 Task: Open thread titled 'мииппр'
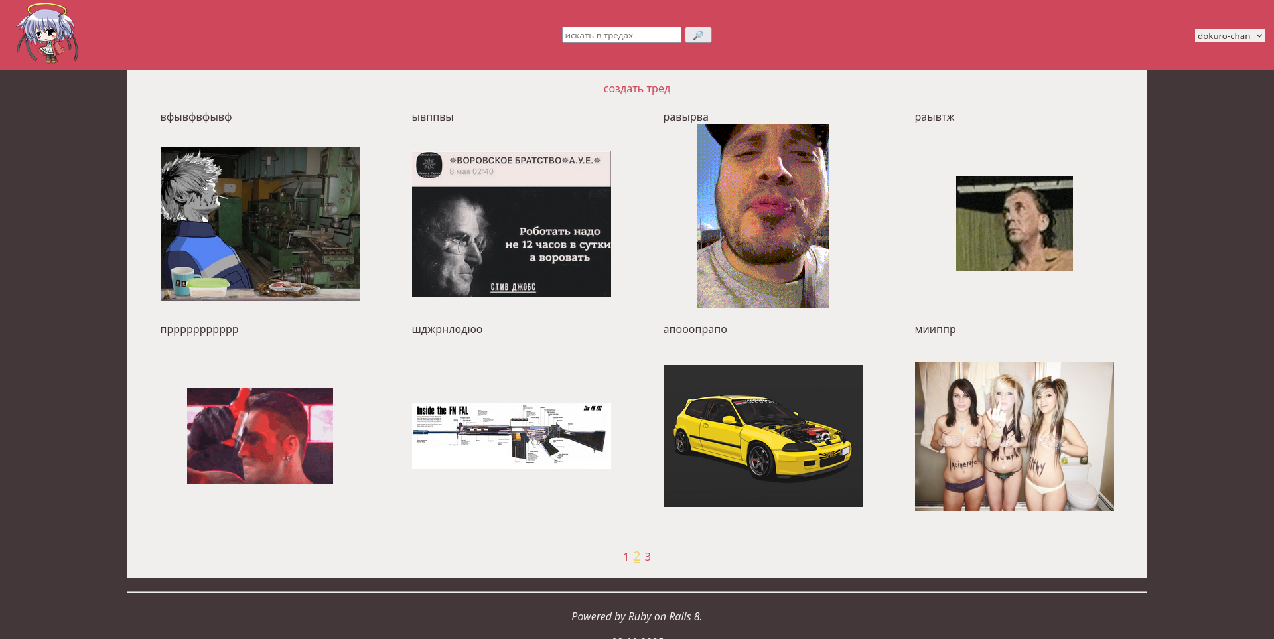pyautogui.click(x=935, y=330)
